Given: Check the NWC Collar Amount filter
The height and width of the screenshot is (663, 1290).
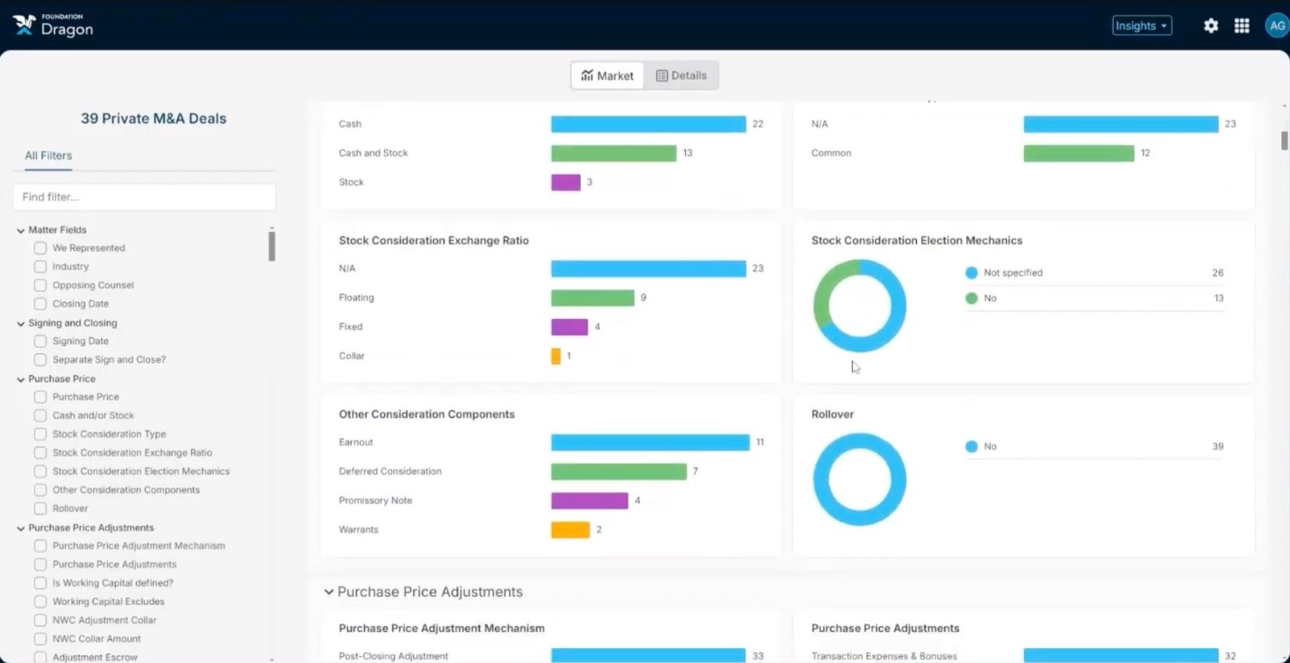Looking at the screenshot, I should [40, 639].
